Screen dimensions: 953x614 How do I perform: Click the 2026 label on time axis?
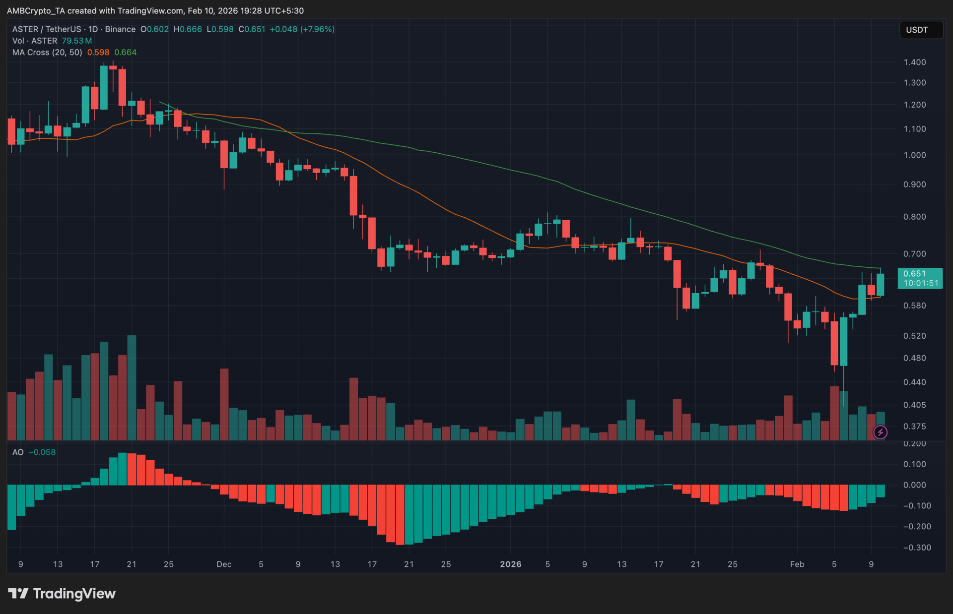coord(510,564)
